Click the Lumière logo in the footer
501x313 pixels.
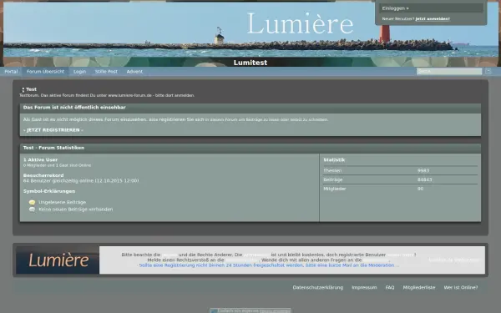pos(58,260)
